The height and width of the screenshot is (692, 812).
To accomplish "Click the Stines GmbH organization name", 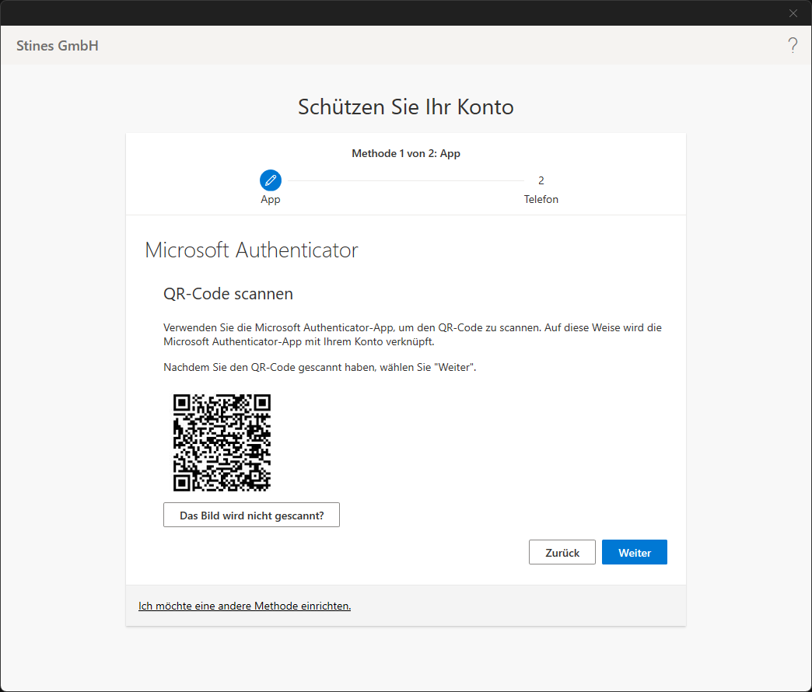I will [58, 46].
